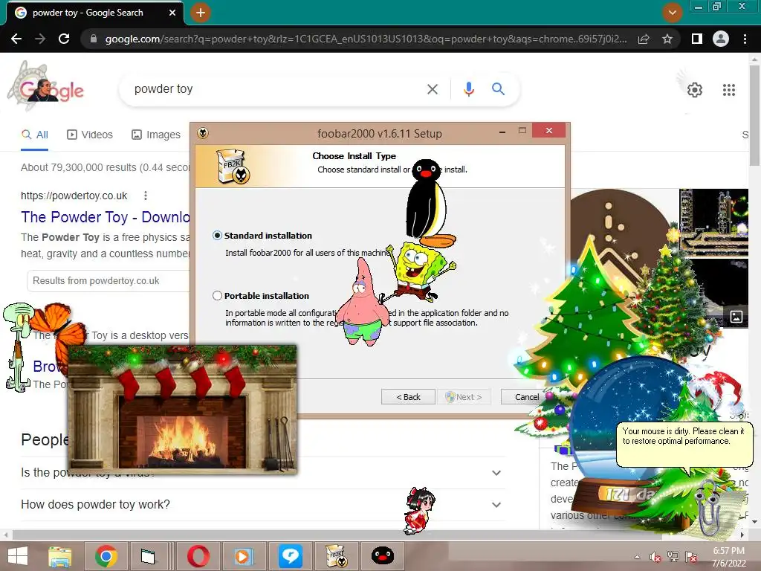Close the powder toy Google Search tab
The image size is (761, 571).
click(172, 13)
